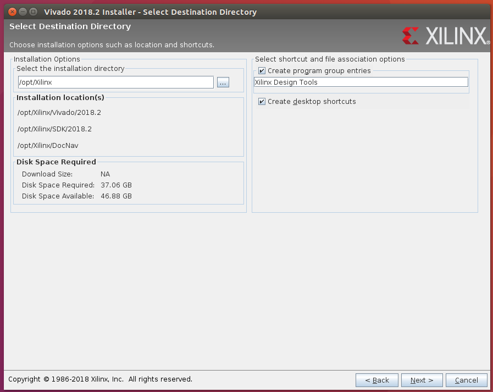Image resolution: width=493 pixels, height=392 pixels.
Task: Close the installer window
Action: [12, 12]
